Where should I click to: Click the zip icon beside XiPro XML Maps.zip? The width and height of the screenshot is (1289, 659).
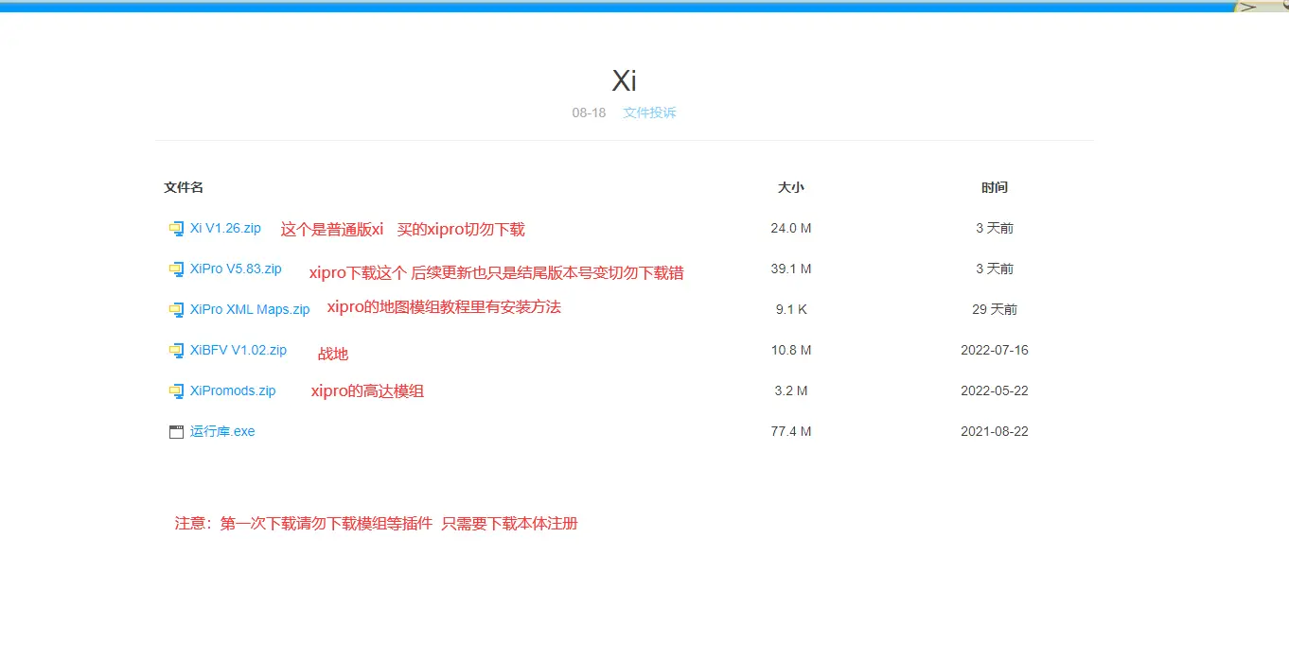pos(176,310)
